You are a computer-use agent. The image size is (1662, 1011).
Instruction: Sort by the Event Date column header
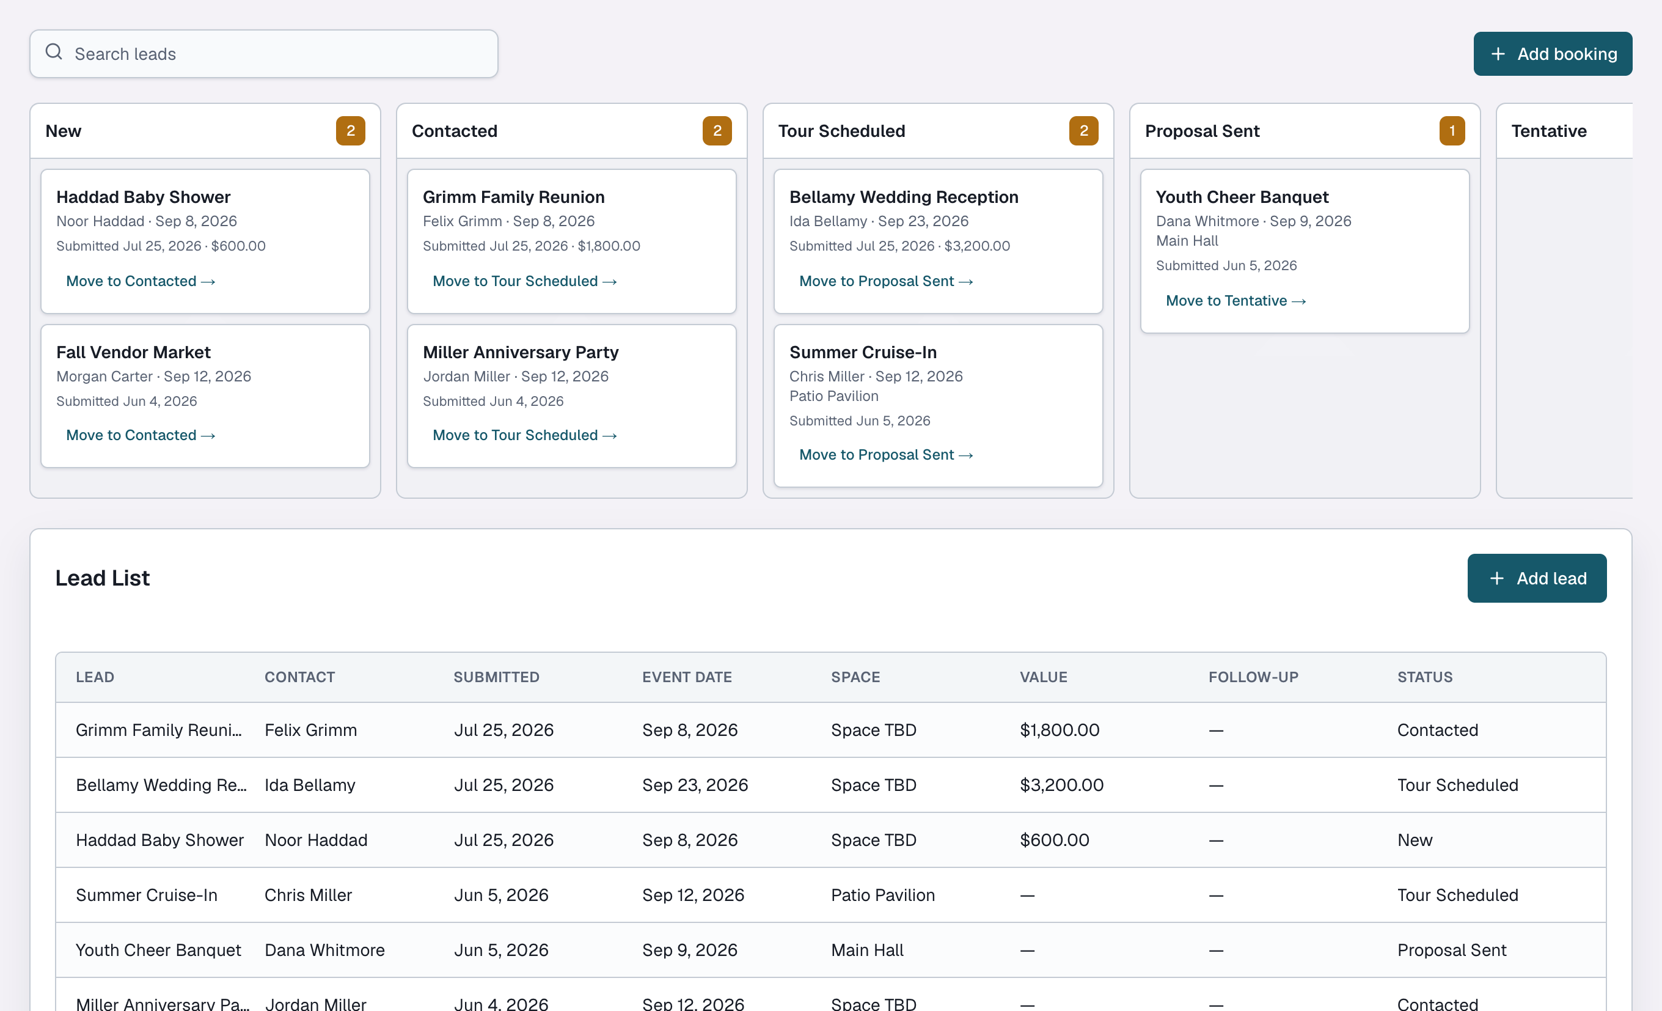pyautogui.click(x=687, y=677)
